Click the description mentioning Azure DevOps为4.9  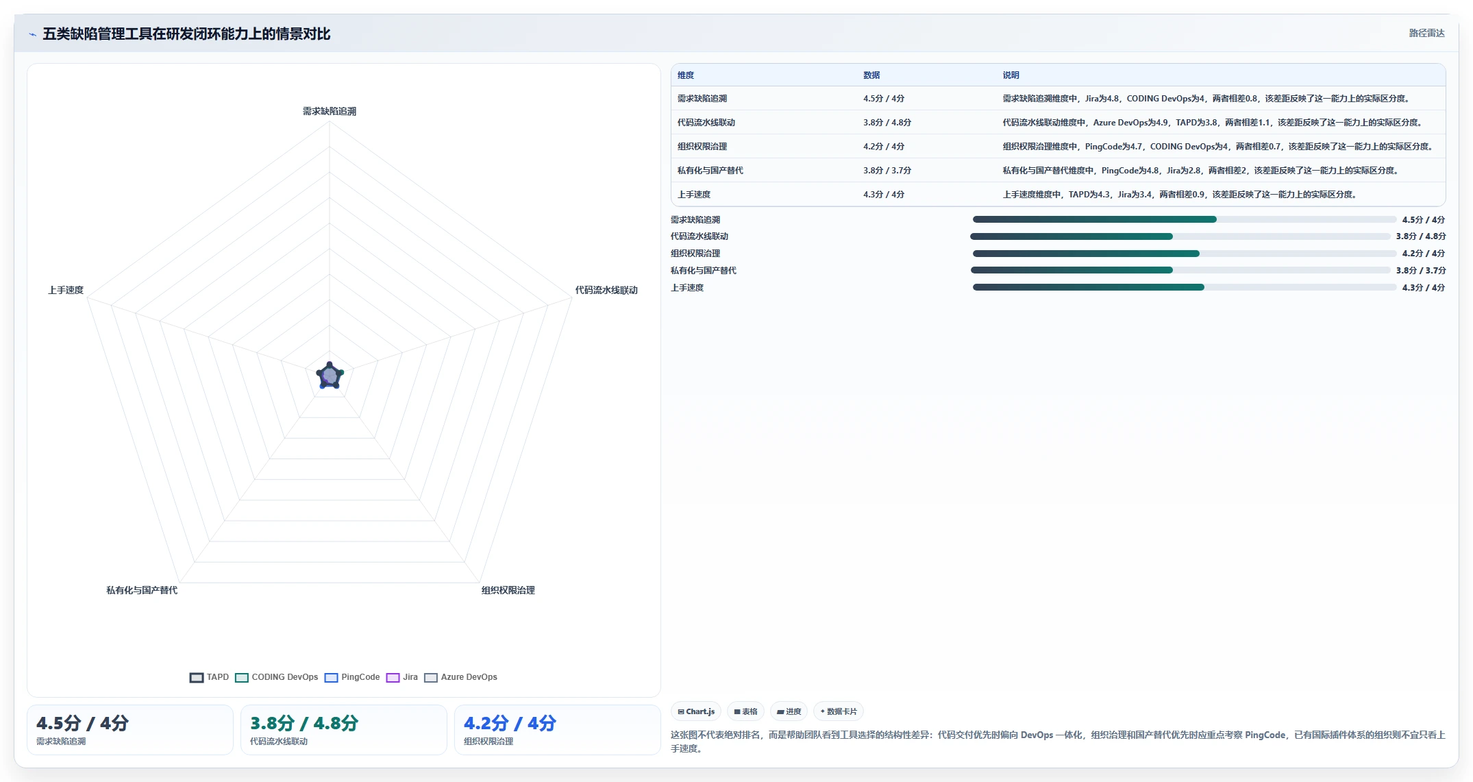pyautogui.click(x=1213, y=123)
